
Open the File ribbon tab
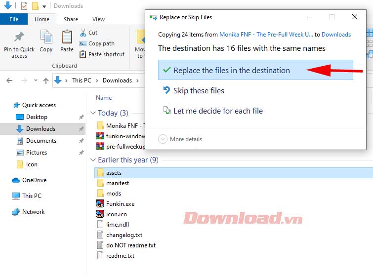pos(14,19)
